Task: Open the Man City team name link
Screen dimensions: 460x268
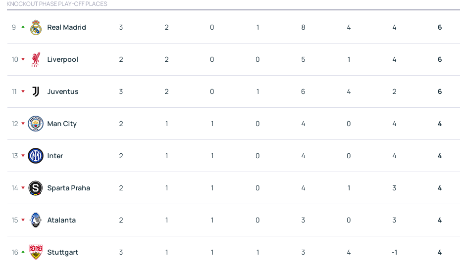Action: (62, 124)
